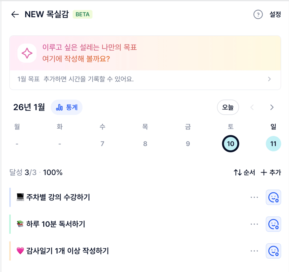Toggle smiley check for 감사일기 1개 이상 작성하기

coord(273,251)
